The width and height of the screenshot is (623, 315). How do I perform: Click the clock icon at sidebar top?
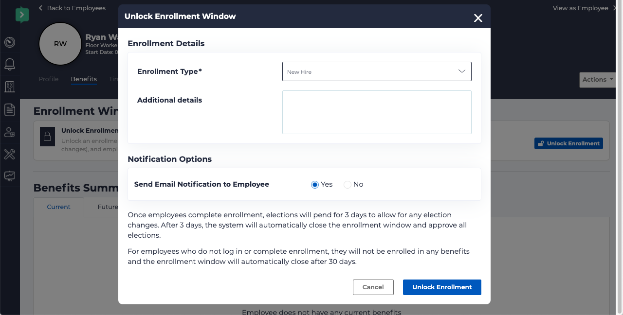[x=9, y=42]
